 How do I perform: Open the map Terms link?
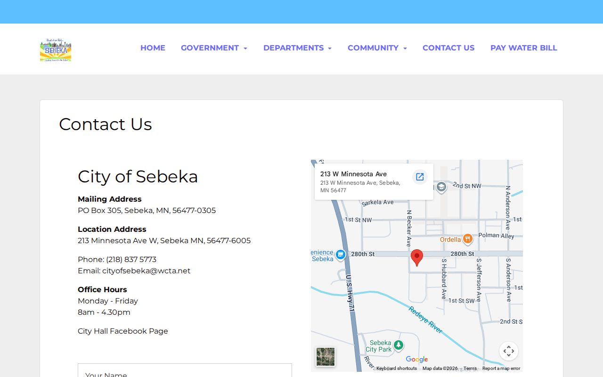(470, 369)
